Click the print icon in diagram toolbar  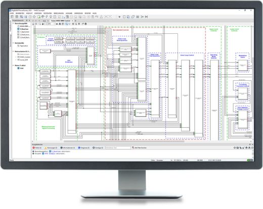(85, 24)
